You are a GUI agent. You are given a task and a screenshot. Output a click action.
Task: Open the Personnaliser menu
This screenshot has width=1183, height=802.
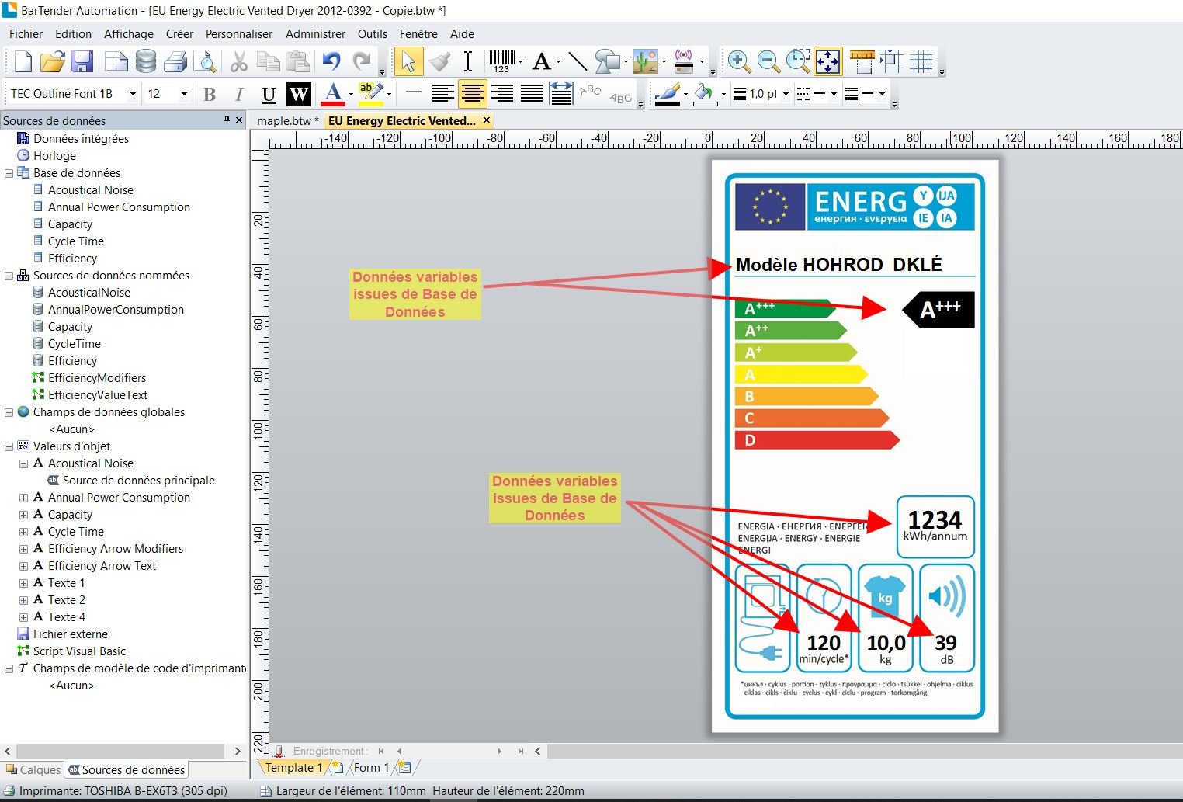[239, 34]
